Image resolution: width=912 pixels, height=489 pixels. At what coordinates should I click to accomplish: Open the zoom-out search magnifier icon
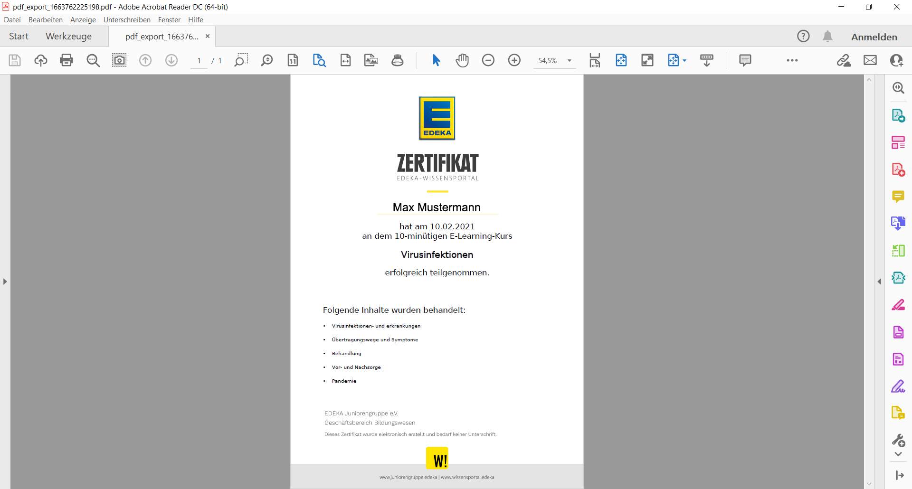point(93,60)
